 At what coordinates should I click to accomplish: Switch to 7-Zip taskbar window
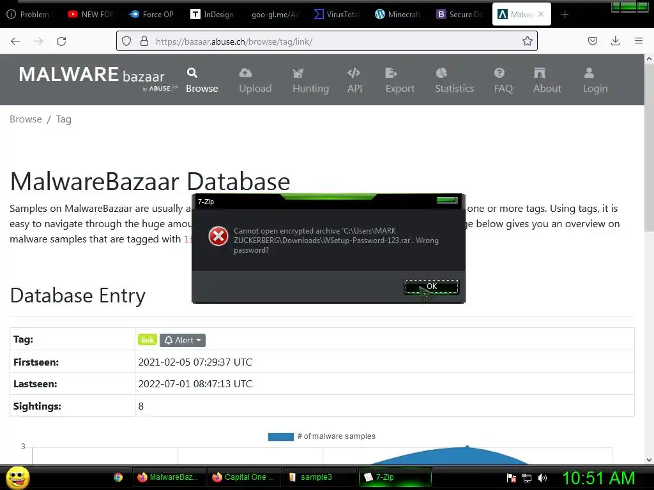395,477
